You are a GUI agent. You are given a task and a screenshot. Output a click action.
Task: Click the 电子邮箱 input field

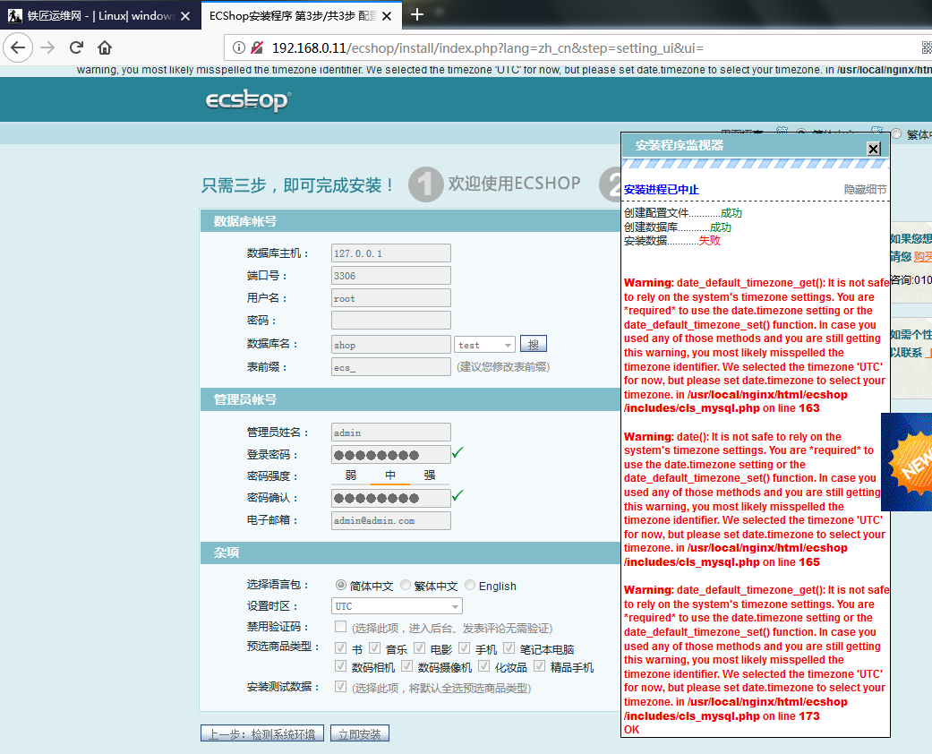391,520
